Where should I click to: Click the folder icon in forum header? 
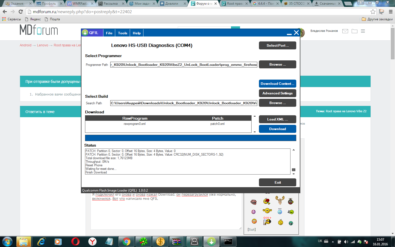tap(355, 31)
